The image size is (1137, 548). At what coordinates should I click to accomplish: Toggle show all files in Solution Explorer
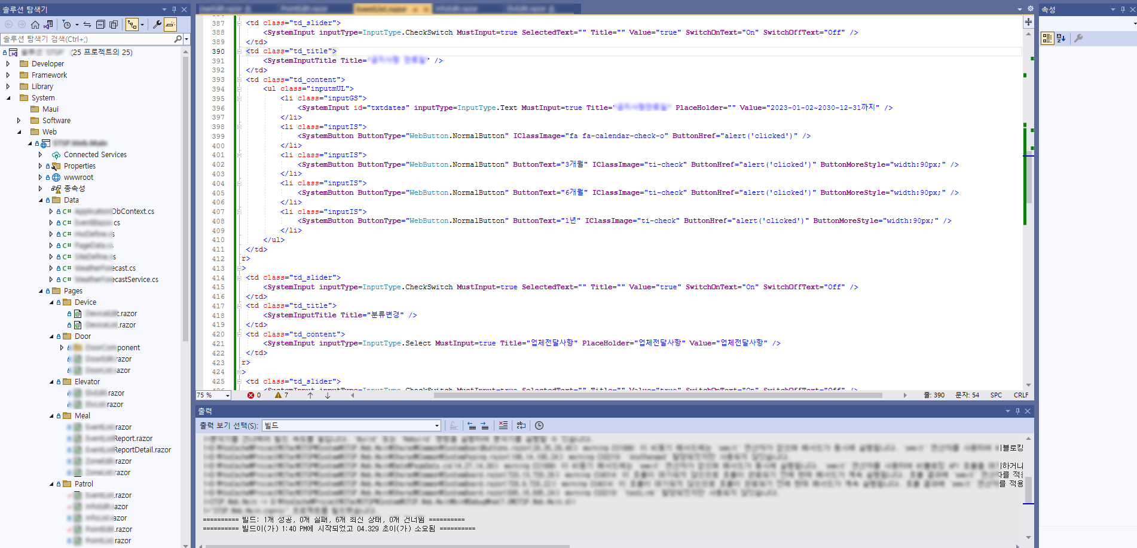tap(114, 25)
